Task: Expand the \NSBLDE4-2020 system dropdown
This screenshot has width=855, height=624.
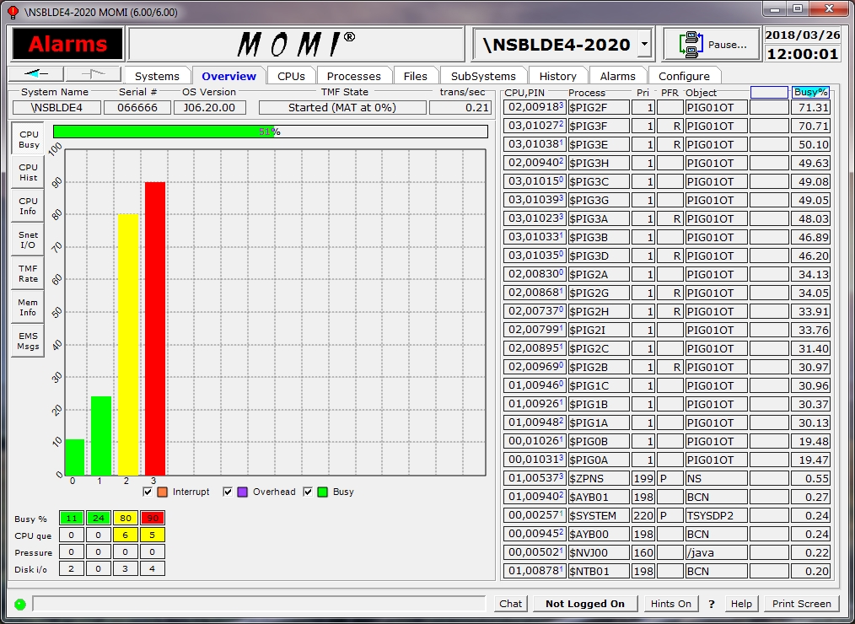Action: (x=645, y=44)
